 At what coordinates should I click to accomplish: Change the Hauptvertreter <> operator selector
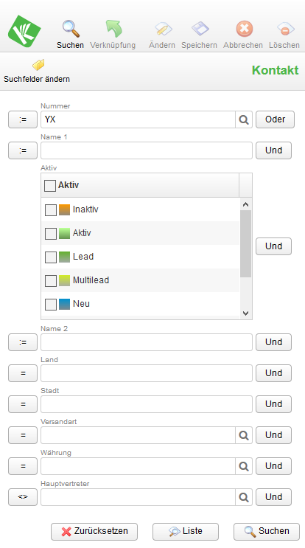click(23, 497)
